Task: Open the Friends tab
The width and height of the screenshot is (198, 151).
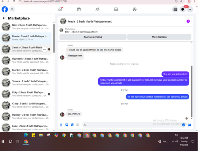Action: pos(97,9)
